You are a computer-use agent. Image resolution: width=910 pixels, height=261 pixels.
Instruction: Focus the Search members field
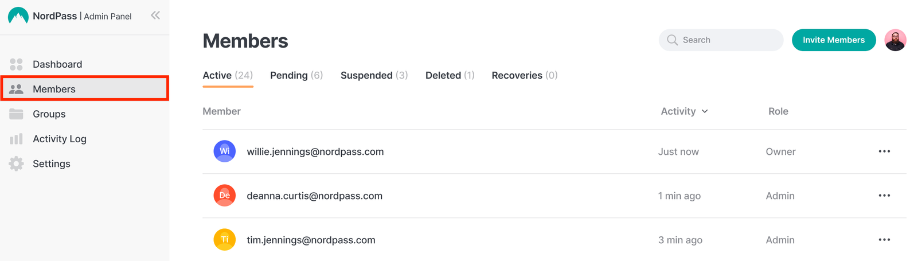click(721, 40)
